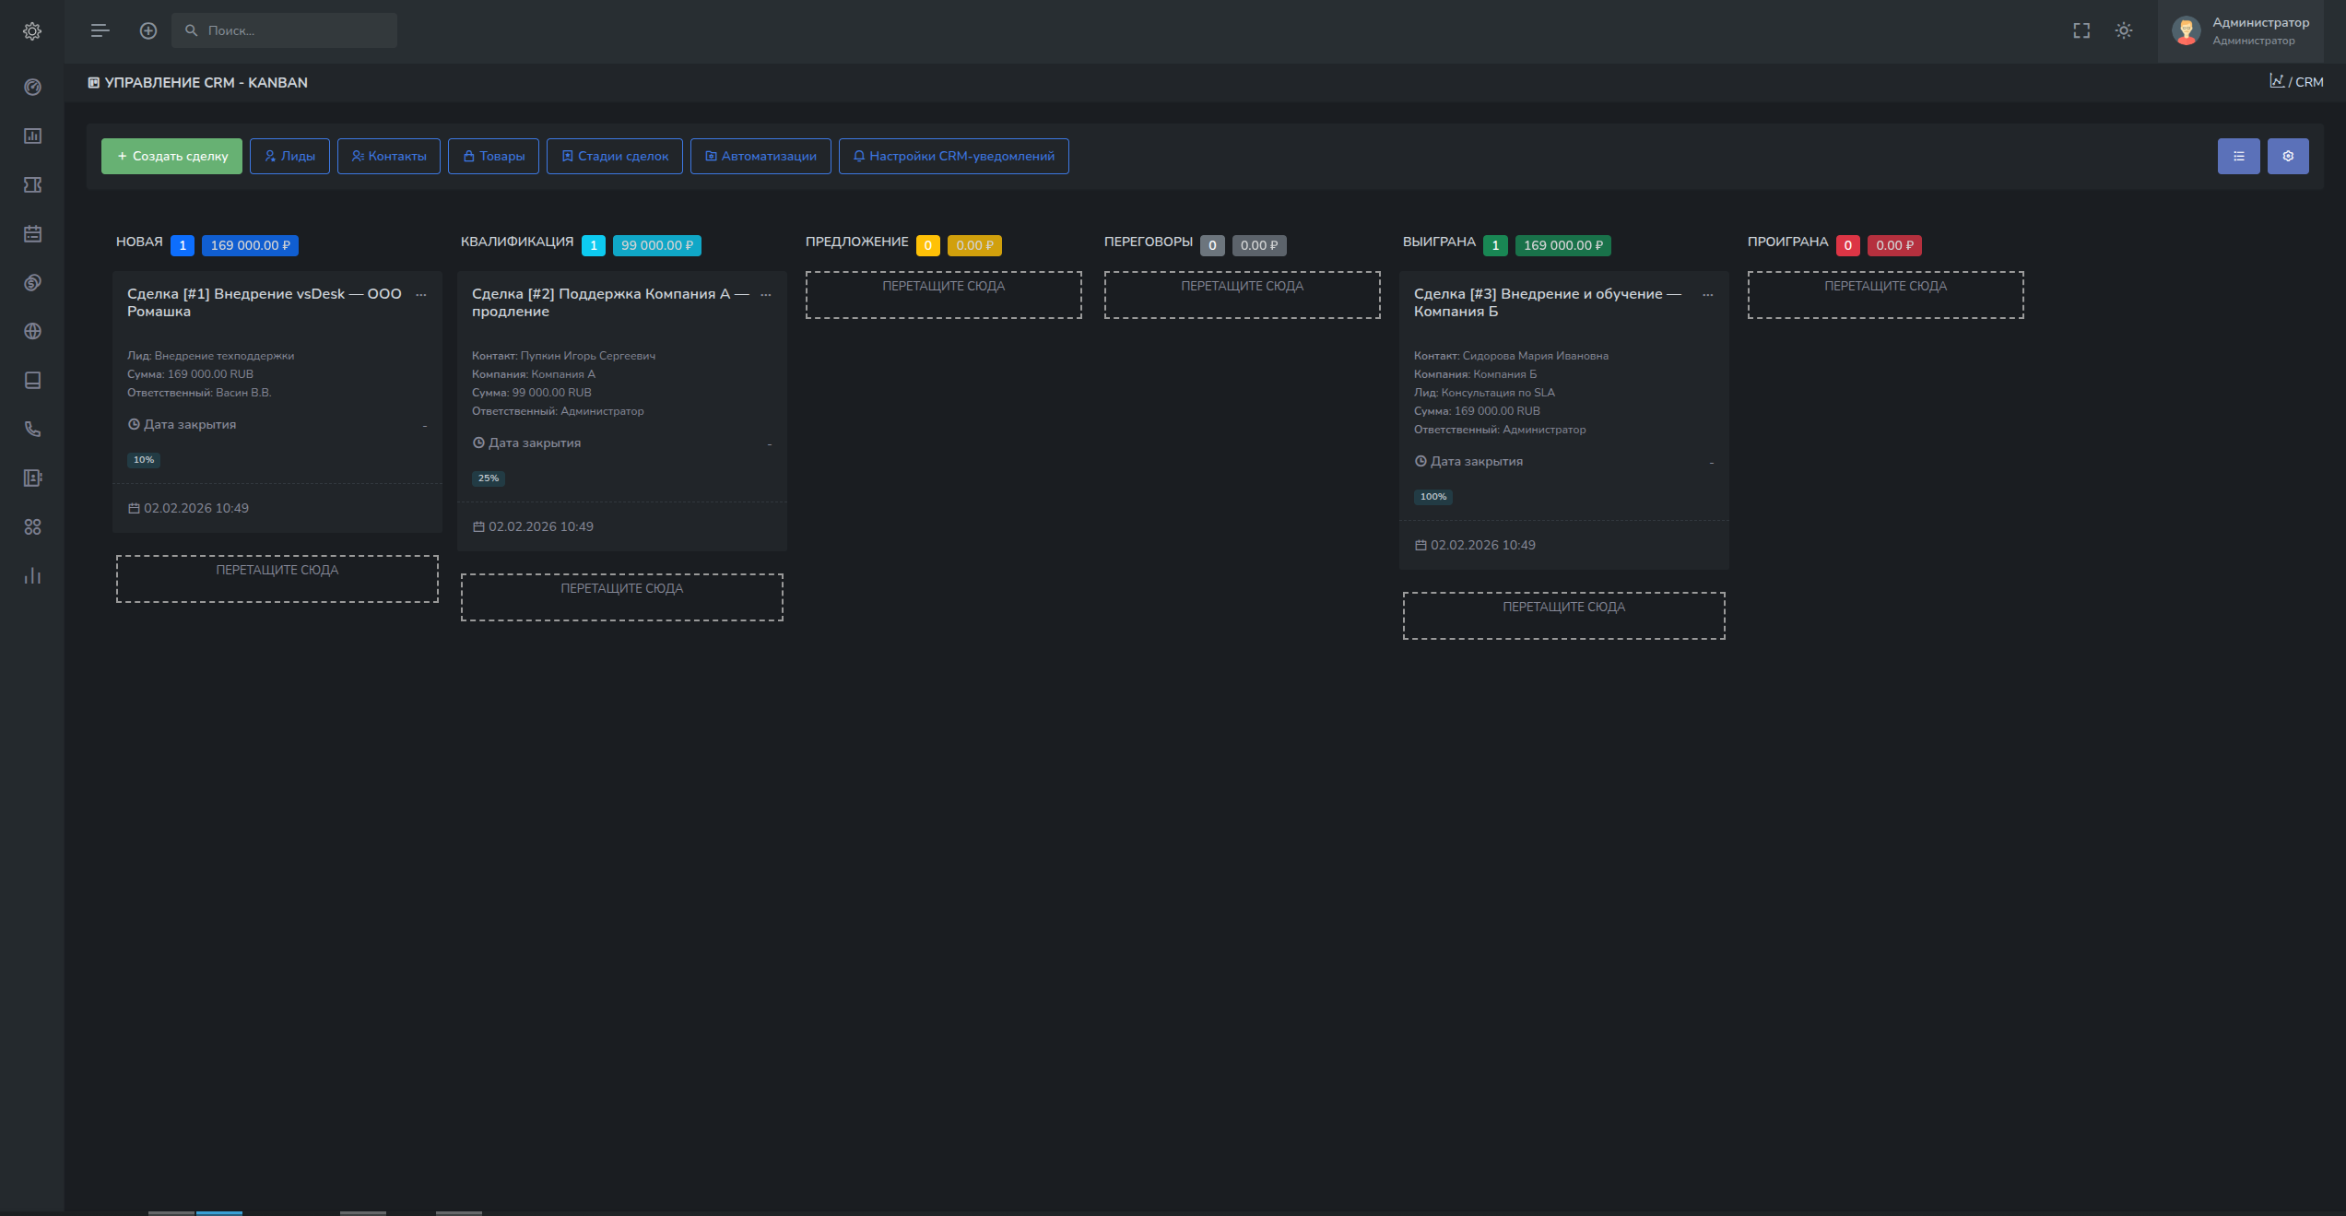
Task: Open the Автоматизации page
Action: pyautogui.click(x=760, y=157)
